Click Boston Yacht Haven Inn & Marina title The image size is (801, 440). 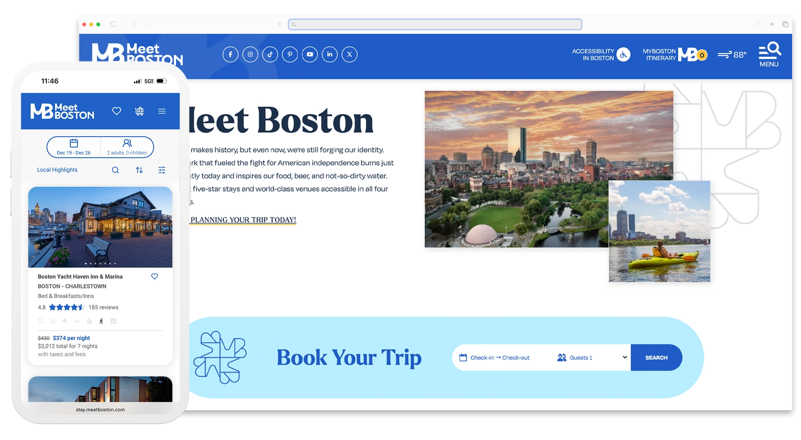[x=80, y=277]
